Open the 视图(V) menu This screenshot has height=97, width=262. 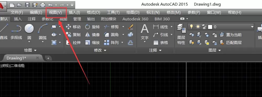tap(55, 13)
